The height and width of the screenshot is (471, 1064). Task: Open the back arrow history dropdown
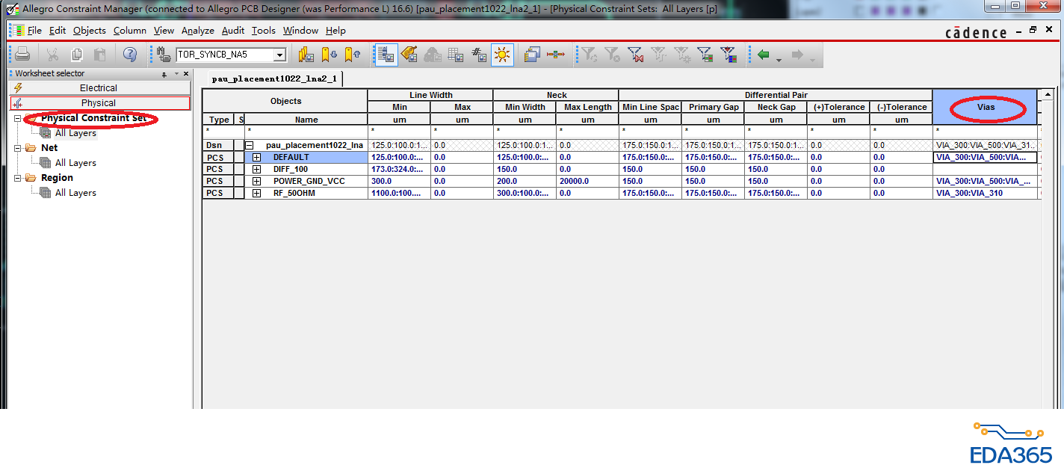779,60
